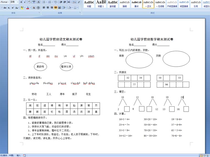
Task: Open the font color dropdown arrow
Action: point(30,8)
